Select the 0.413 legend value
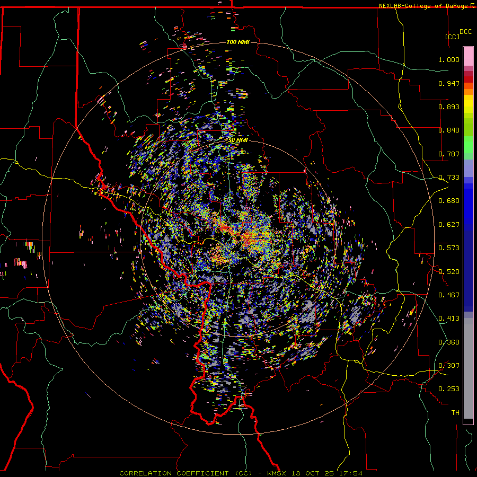Screen dimensions: 477x477 point(449,318)
